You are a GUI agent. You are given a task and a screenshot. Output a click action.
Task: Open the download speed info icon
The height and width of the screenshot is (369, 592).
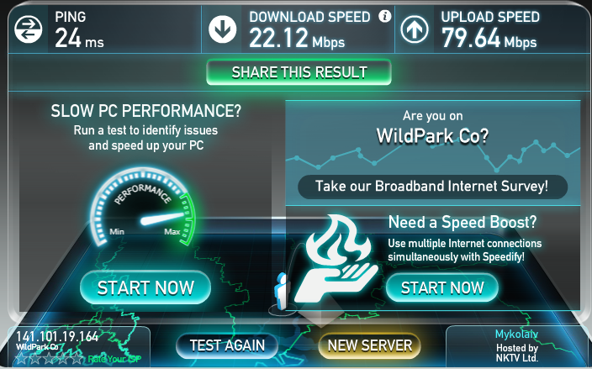[385, 16]
